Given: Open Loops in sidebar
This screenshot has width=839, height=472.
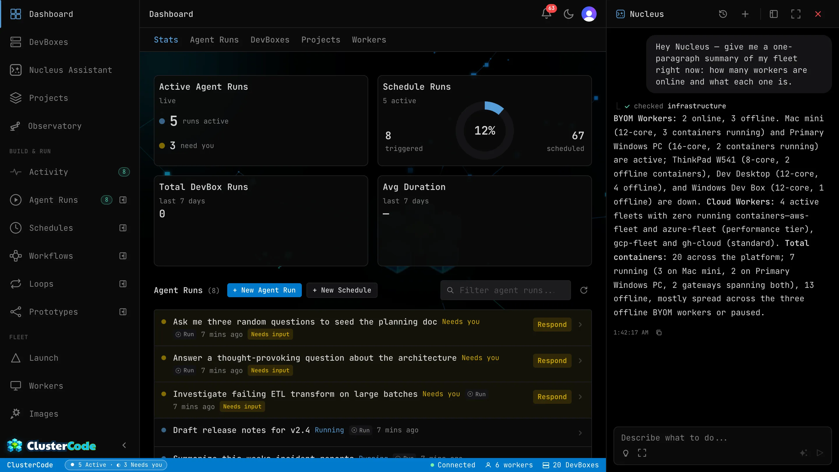Looking at the screenshot, I should pos(41,284).
